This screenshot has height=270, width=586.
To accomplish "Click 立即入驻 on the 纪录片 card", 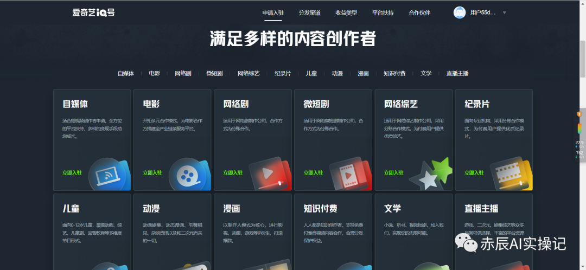I will coord(474,173).
